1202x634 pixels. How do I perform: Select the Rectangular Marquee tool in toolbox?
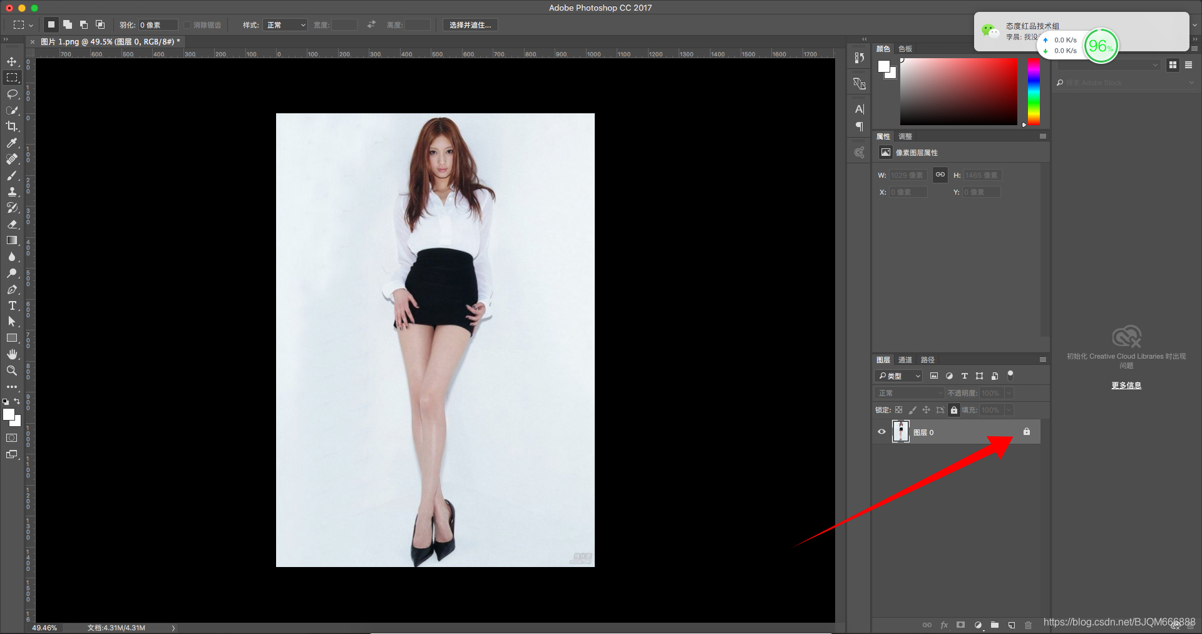tap(12, 78)
